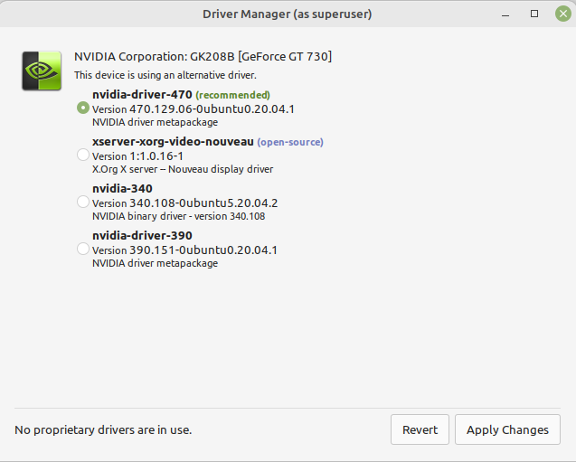
Task: Choose the nvidia-340 driver radio button
Action: pos(83,202)
